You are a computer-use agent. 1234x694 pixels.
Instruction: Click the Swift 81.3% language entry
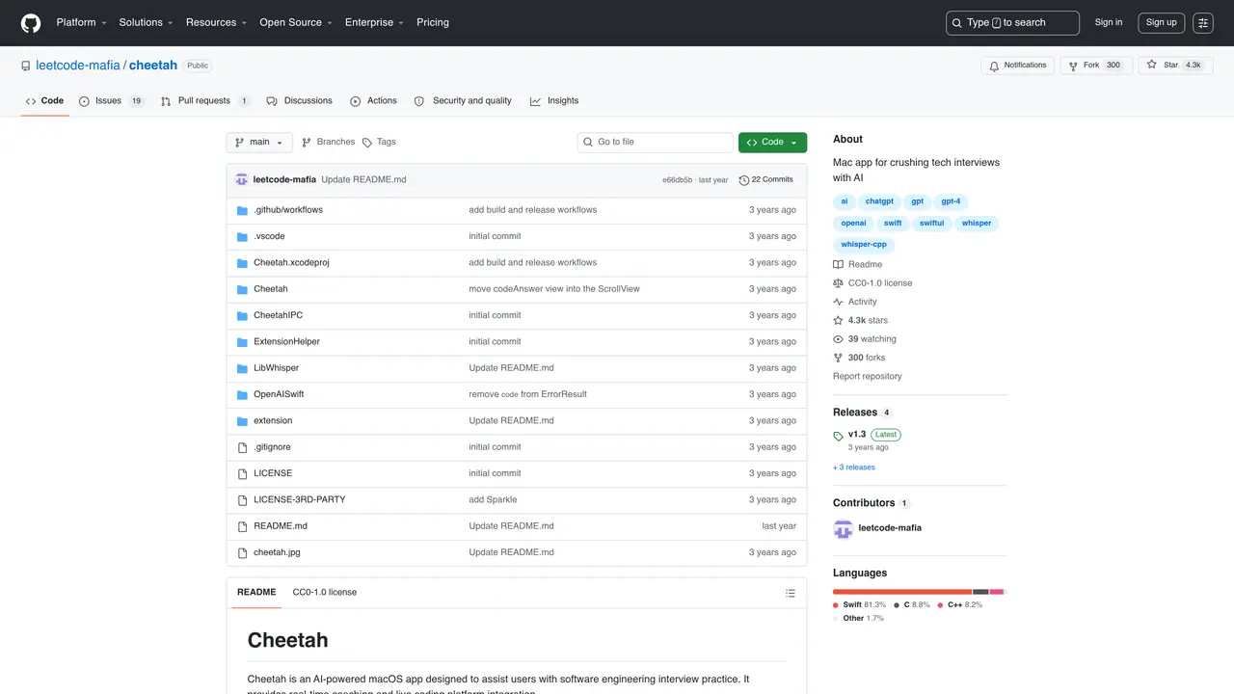point(859,604)
